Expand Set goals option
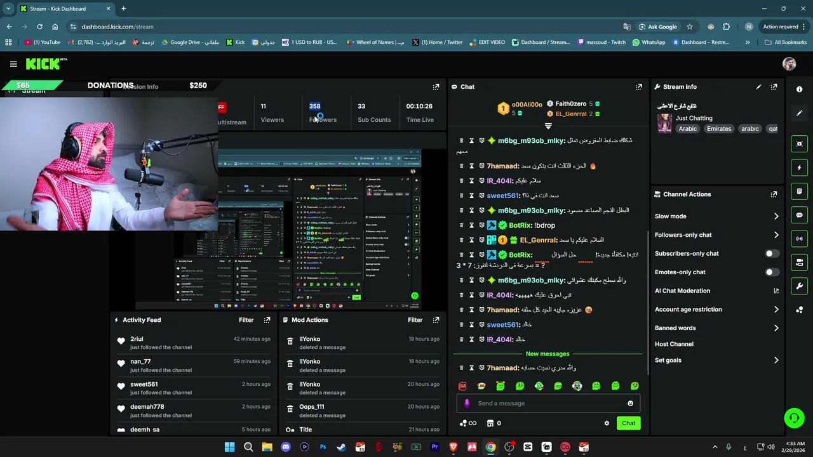 click(x=776, y=361)
